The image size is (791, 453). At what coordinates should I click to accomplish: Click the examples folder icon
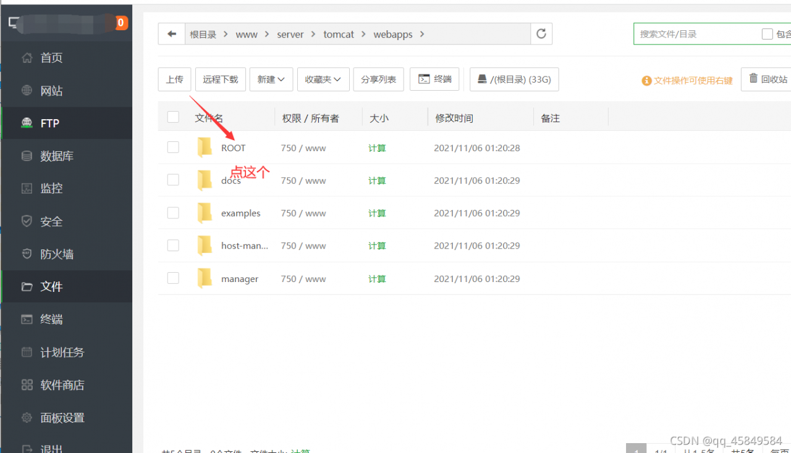coord(205,213)
